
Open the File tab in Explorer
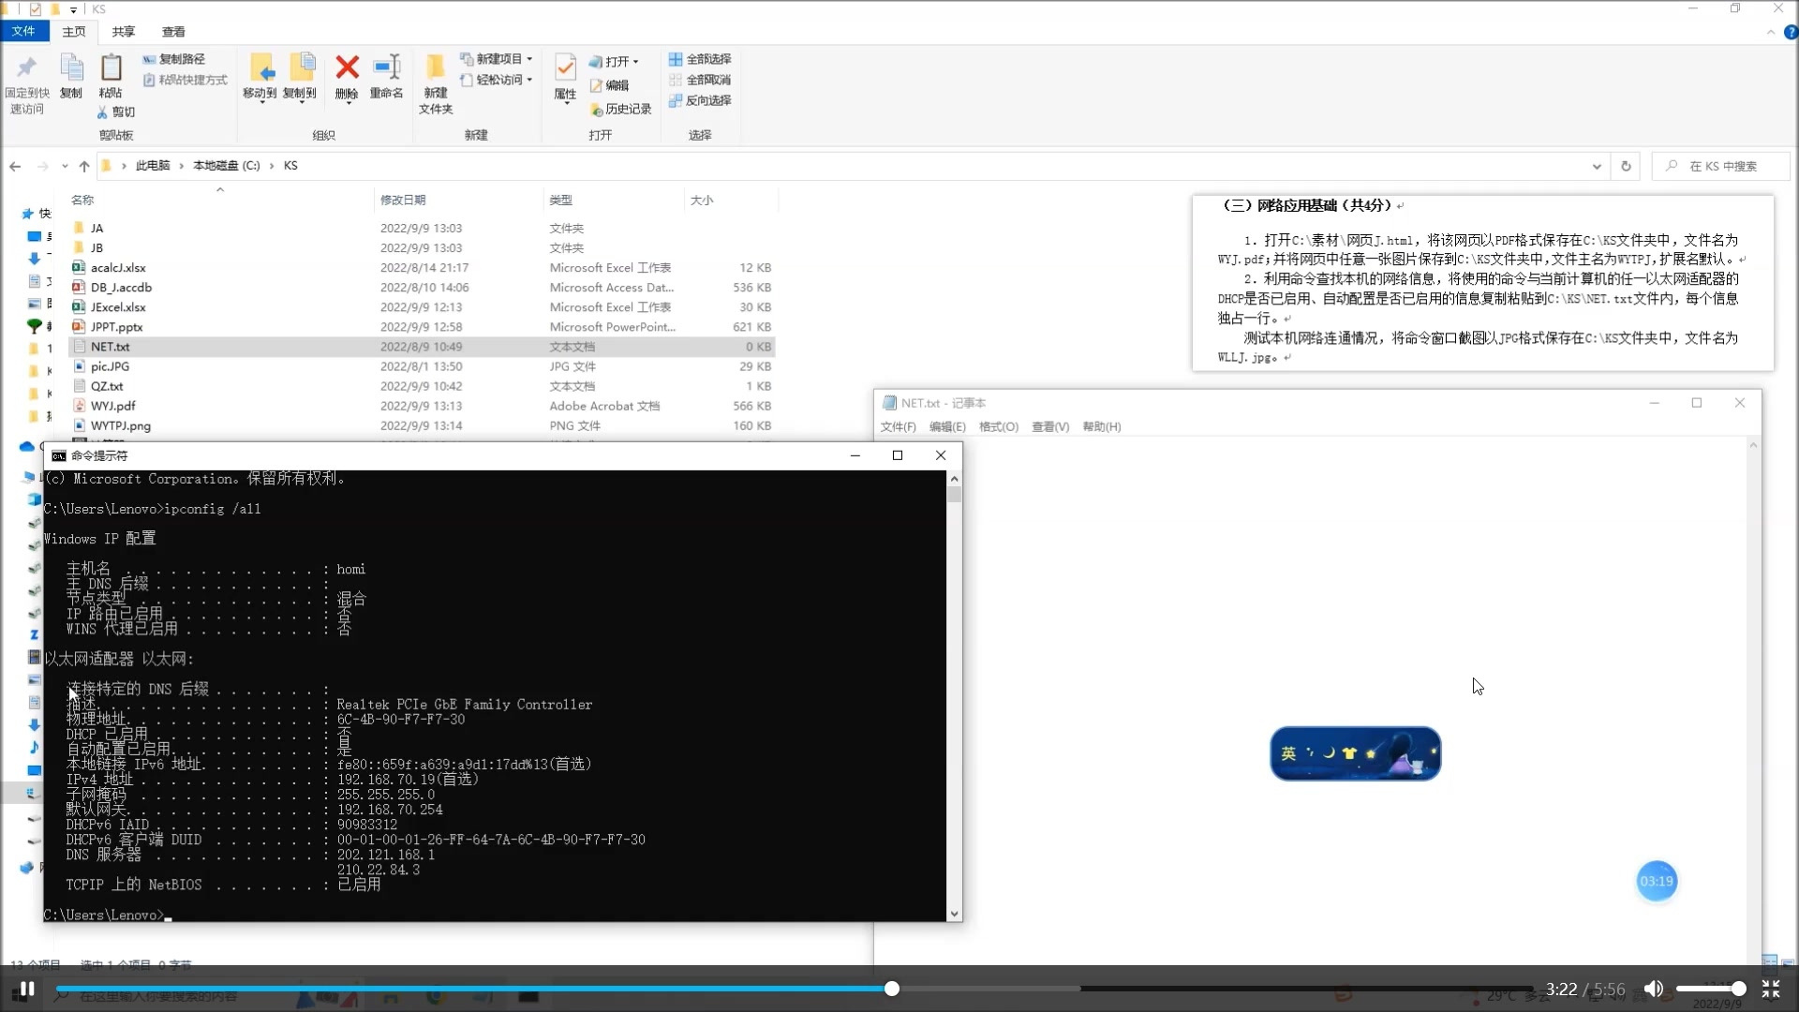[23, 31]
